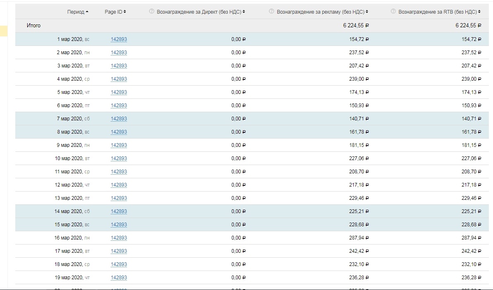Click 207,42 ₽ in RTB column
493x290 pixels.
tap(472, 66)
